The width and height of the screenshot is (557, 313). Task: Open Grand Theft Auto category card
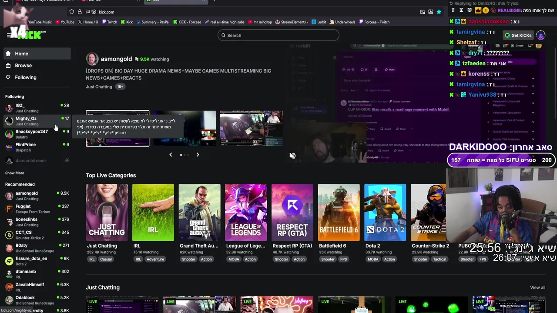tap(199, 213)
